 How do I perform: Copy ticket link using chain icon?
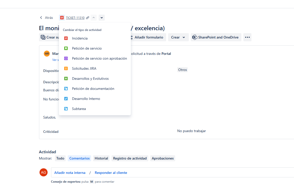coord(88,18)
